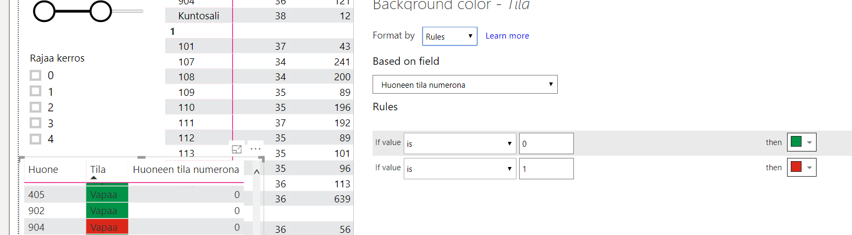Image resolution: width=852 pixels, height=235 pixels.
Task: Click room 904 in the bottom table
Action: (37, 228)
